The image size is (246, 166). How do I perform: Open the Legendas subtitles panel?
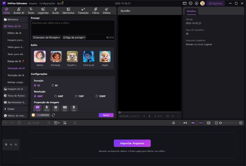click(x=43, y=11)
